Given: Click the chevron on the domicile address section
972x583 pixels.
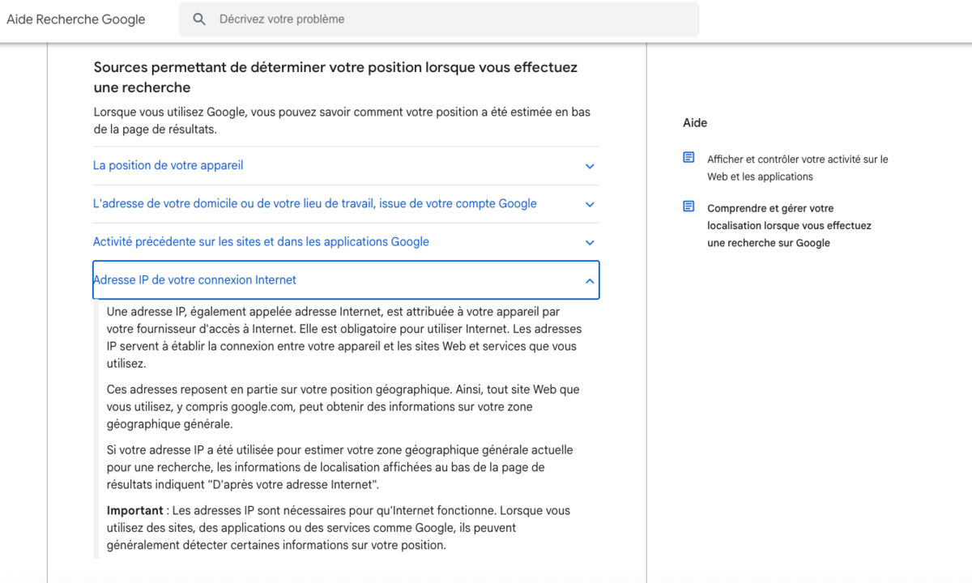Looking at the screenshot, I should click(590, 204).
